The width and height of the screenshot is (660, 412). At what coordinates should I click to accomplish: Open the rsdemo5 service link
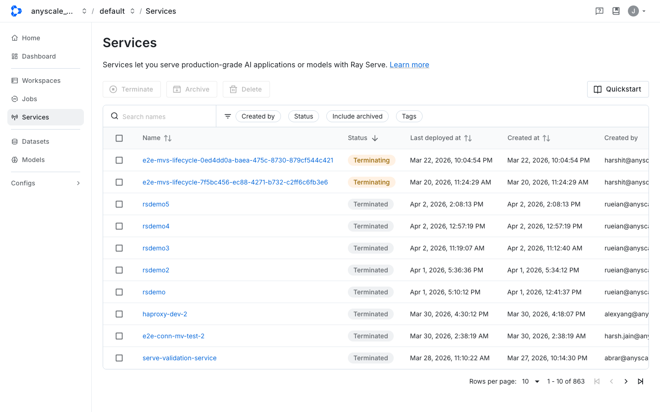click(x=156, y=204)
